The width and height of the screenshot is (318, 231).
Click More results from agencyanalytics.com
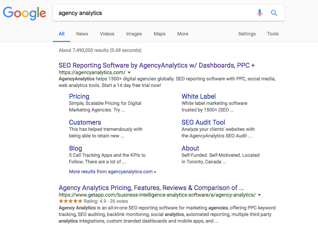(113, 171)
